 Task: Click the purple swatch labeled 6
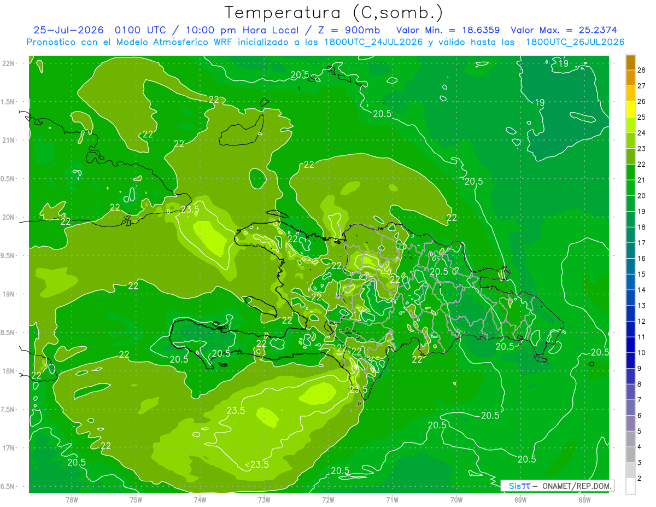point(630,408)
